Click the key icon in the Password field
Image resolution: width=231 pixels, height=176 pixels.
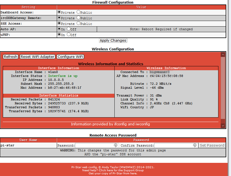point(115,146)
